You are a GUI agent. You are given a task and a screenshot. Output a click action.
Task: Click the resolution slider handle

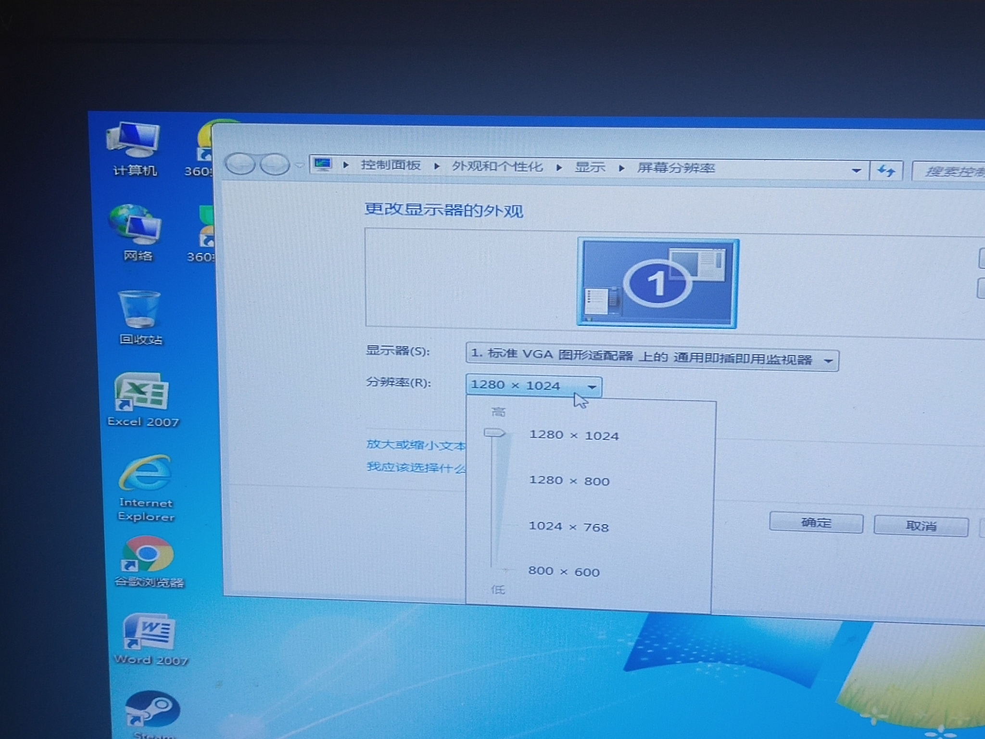(x=494, y=433)
